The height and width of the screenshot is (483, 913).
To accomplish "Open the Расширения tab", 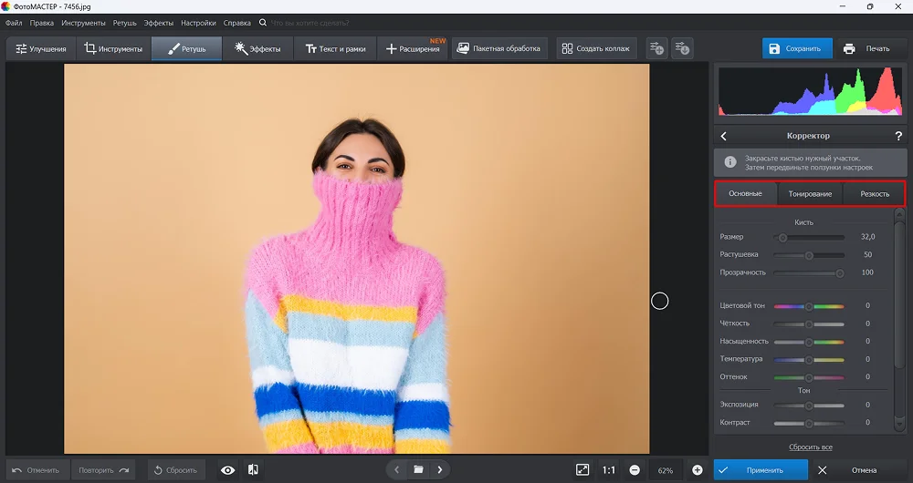I will click(413, 49).
